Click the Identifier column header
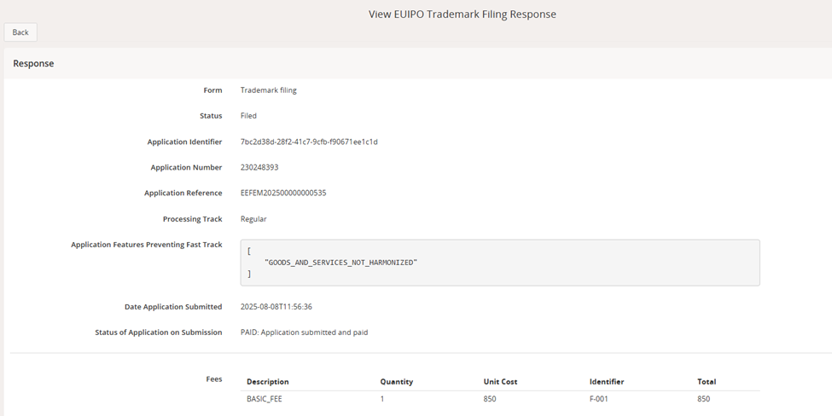The width and height of the screenshot is (832, 416). click(x=607, y=382)
